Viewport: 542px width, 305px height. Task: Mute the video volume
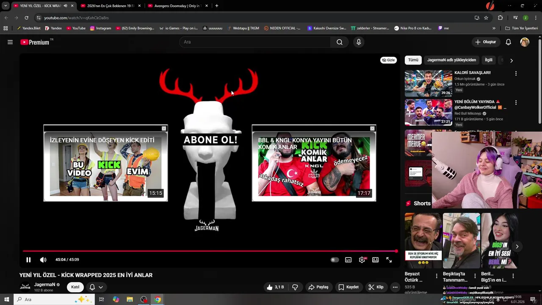(x=43, y=260)
